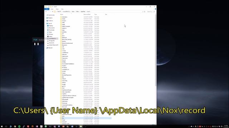229x128 pixels.
Task: Click the Back navigation arrow
Action: coord(46,12)
